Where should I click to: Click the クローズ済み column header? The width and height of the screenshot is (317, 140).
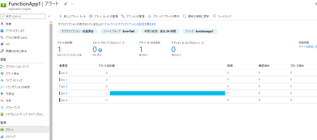(297, 65)
